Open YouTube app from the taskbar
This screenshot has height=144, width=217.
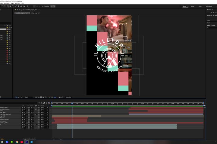pos(22,142)
